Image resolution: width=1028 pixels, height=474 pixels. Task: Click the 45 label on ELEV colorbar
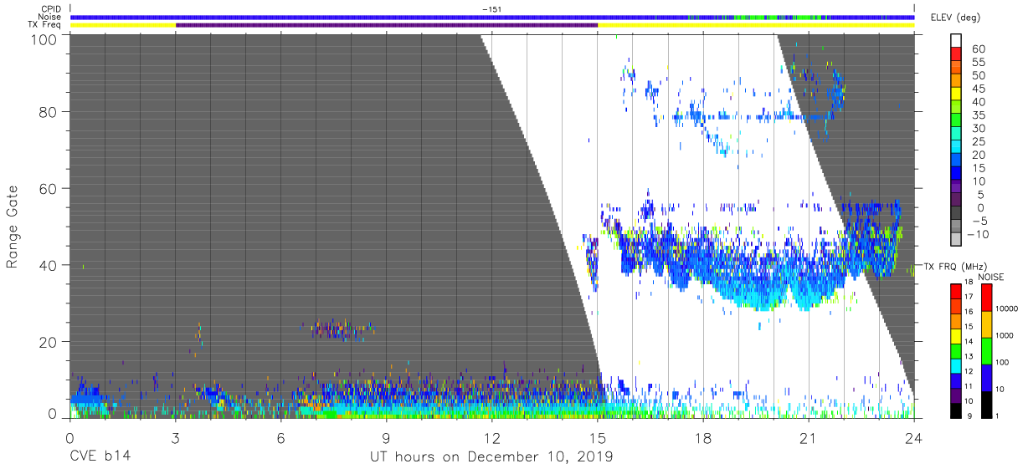978,89
